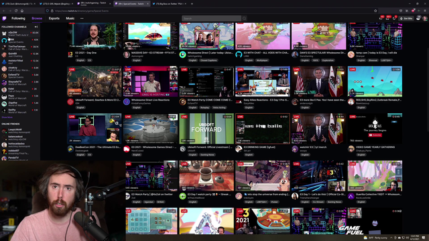The image size is (429, 241).
Task: Click the IGN red channel avatar
Action: click(70, 102)
